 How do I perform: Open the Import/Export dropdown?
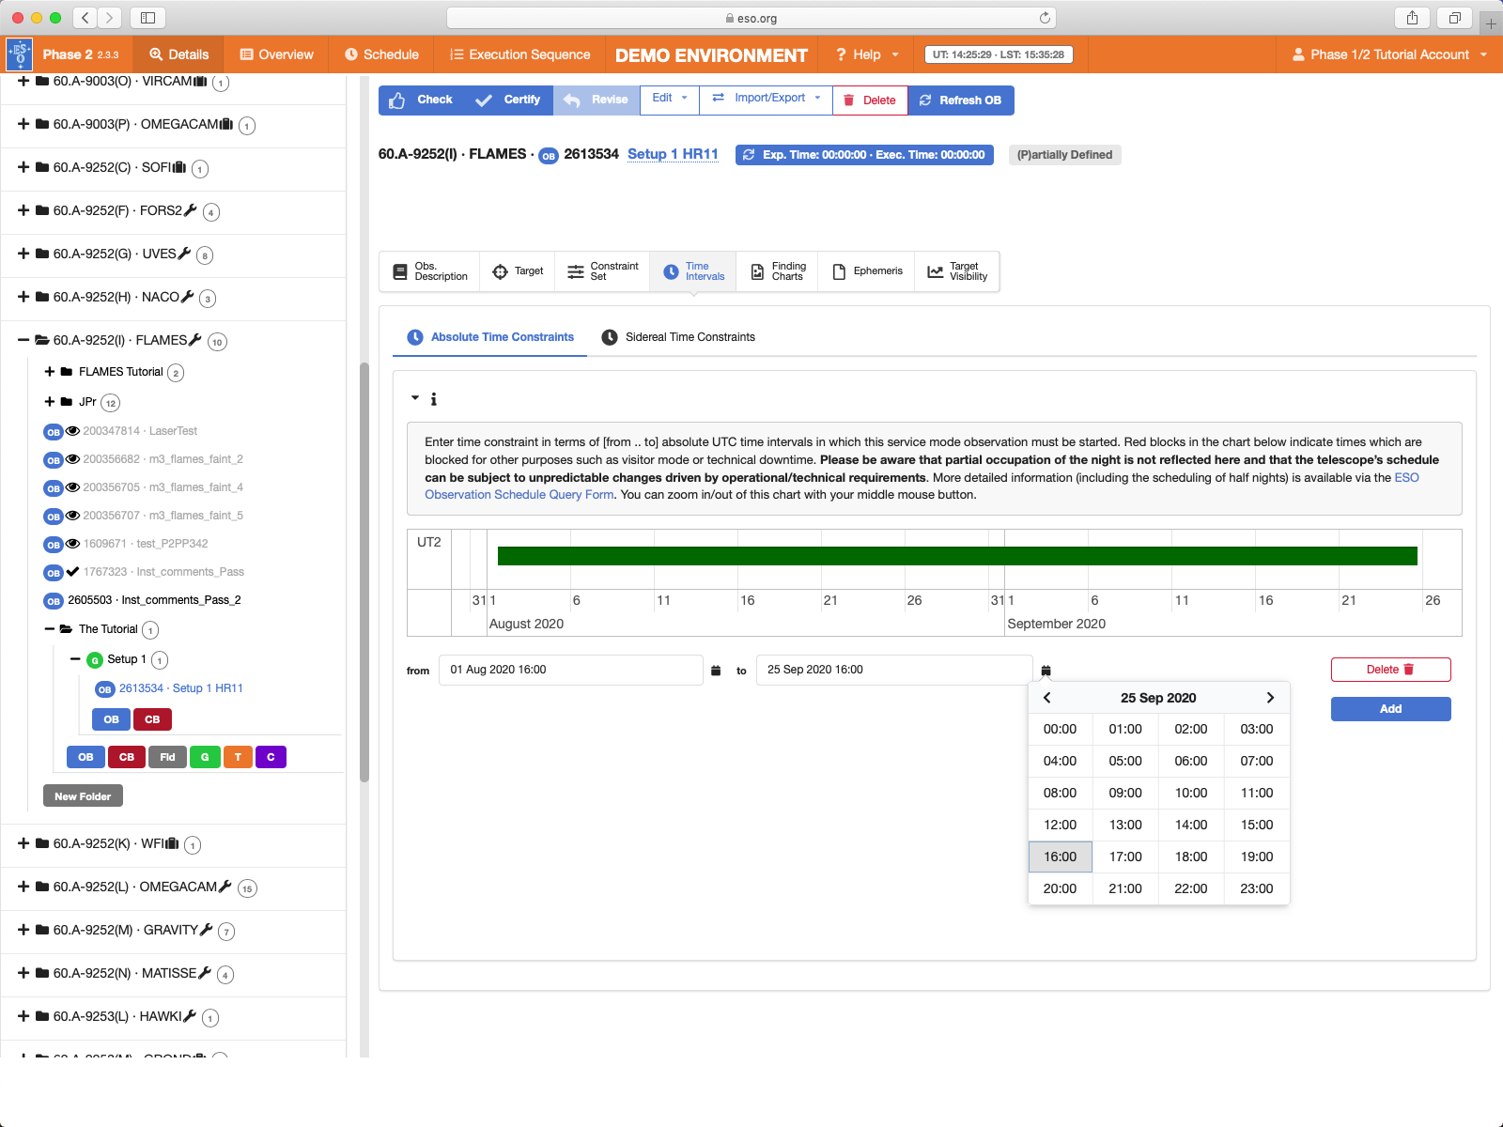point(767,99)
